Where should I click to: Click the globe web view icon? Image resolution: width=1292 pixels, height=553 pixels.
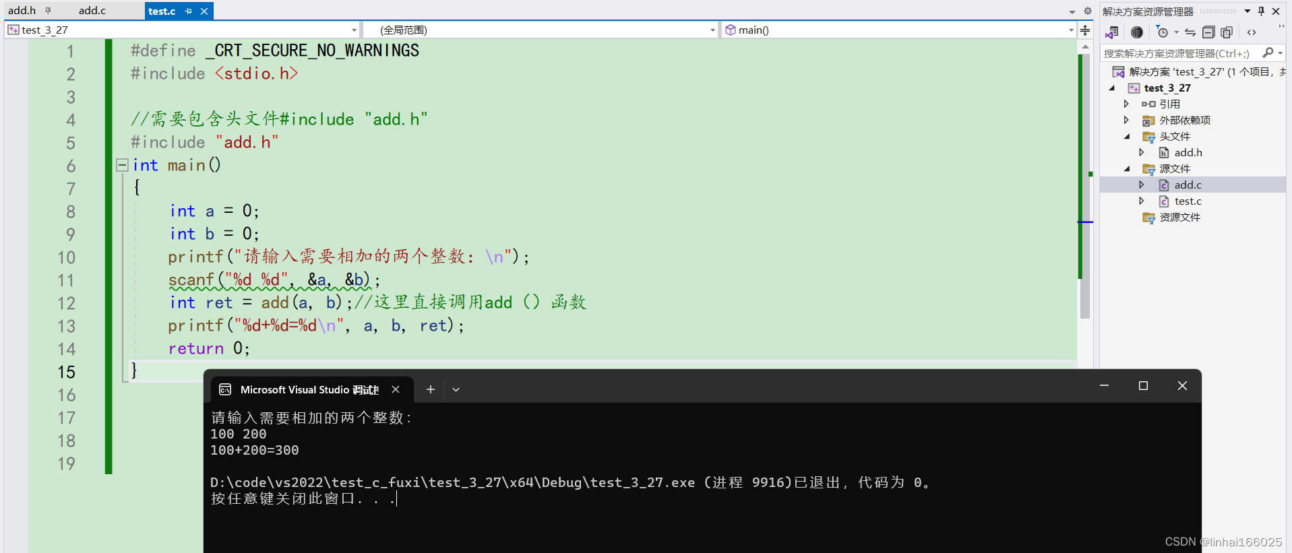[x=1137, y=32]
